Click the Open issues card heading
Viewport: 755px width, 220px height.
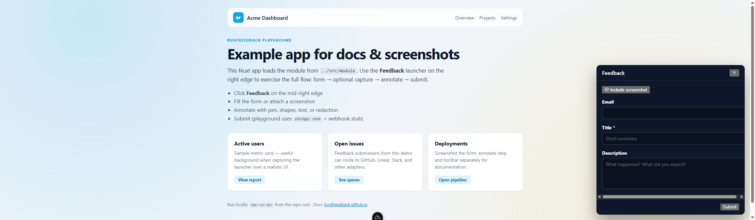[349, 144]
